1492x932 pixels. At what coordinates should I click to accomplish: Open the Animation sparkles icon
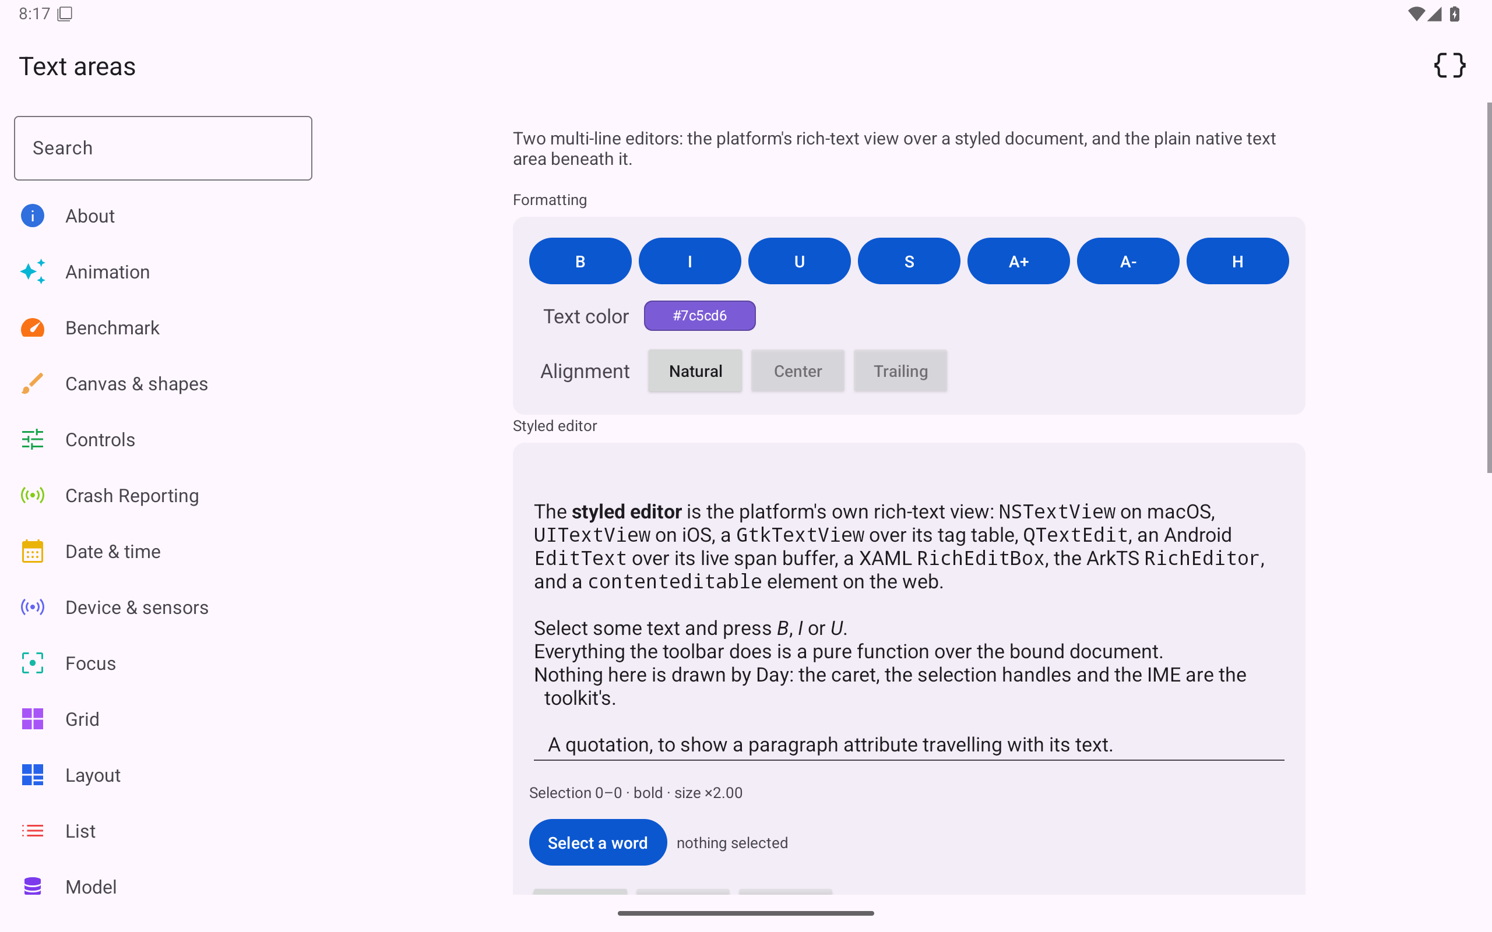tap(33, 272)
